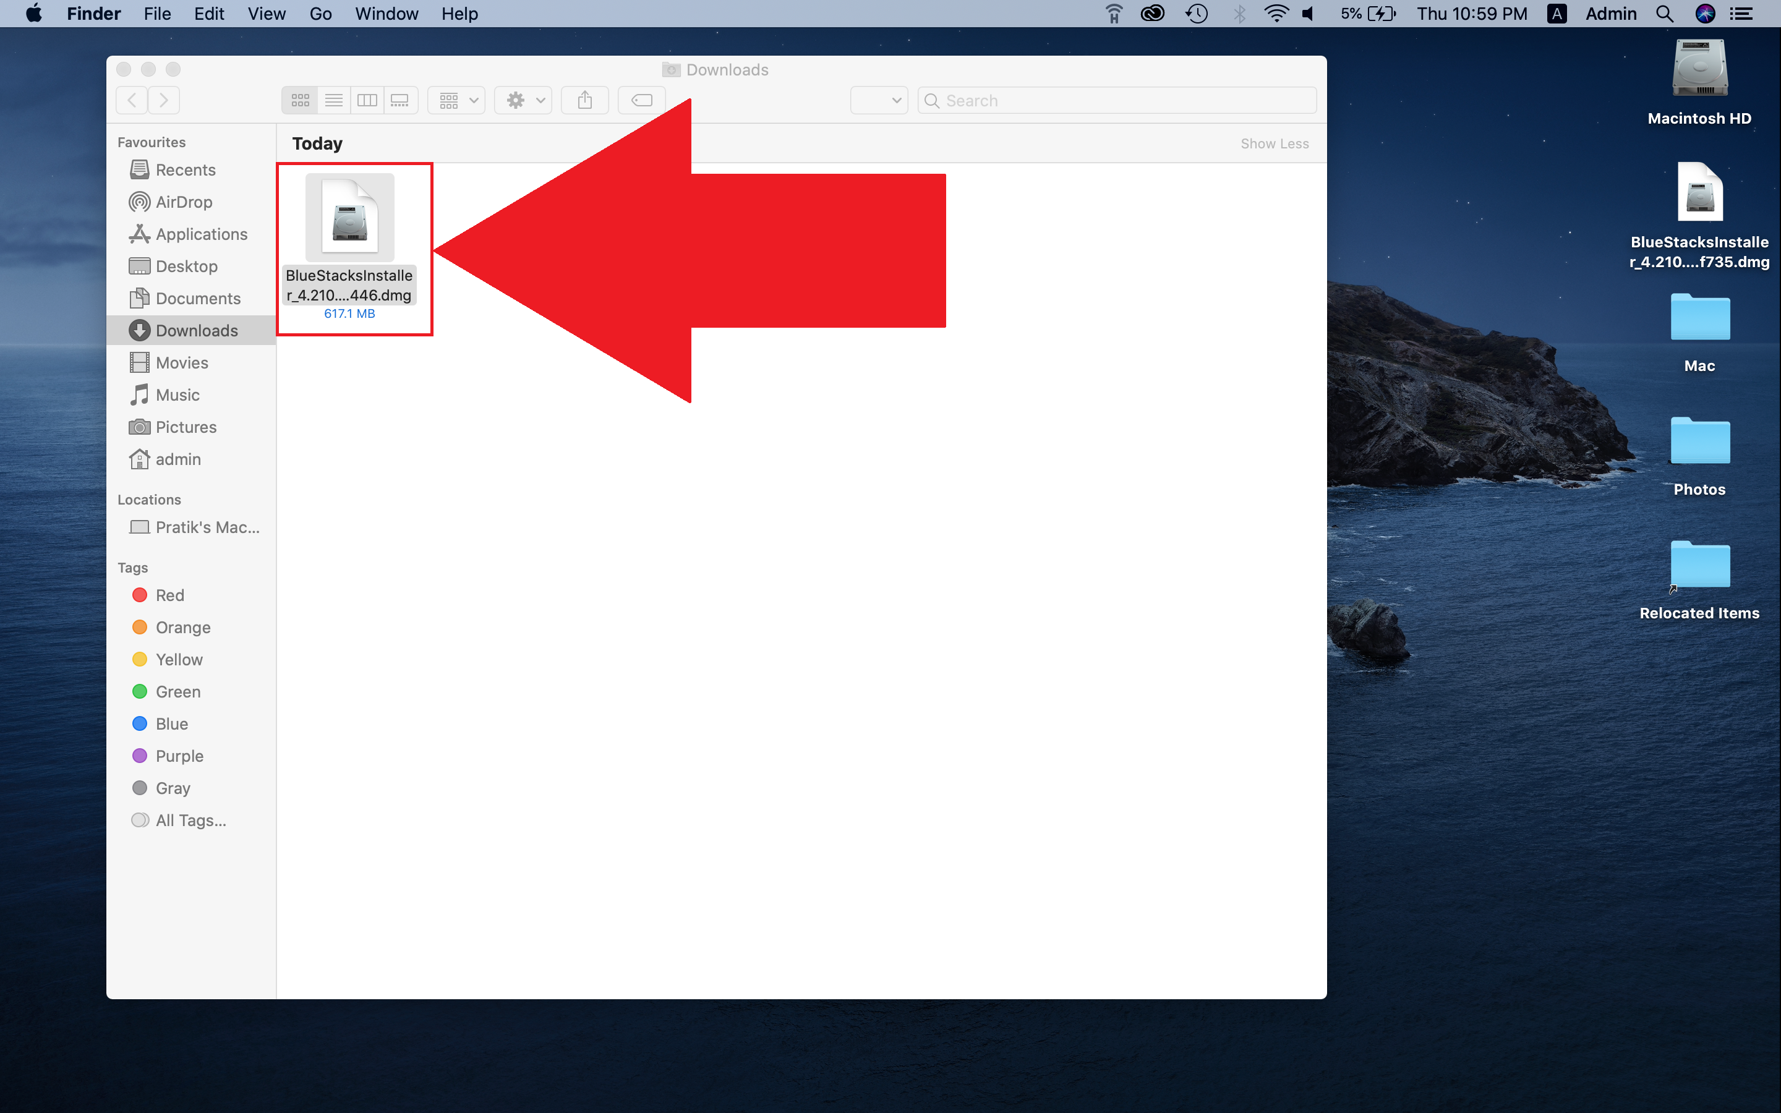Click the share icon in Finder toolbar
Image resolution: width=1781 pixels, height=1113 pixels.
583,99
